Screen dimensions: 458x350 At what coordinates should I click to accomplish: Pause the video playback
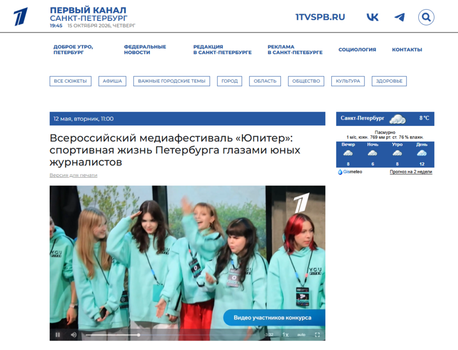(58, 335)
